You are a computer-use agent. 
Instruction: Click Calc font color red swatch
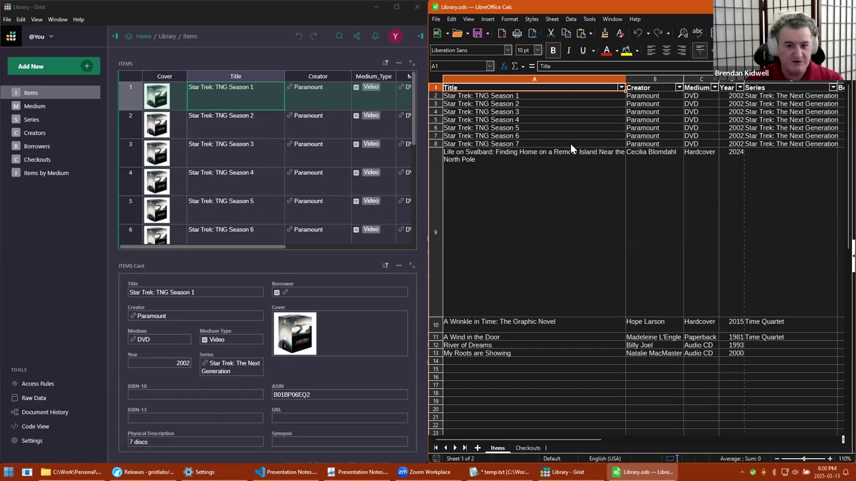(607, 50)
